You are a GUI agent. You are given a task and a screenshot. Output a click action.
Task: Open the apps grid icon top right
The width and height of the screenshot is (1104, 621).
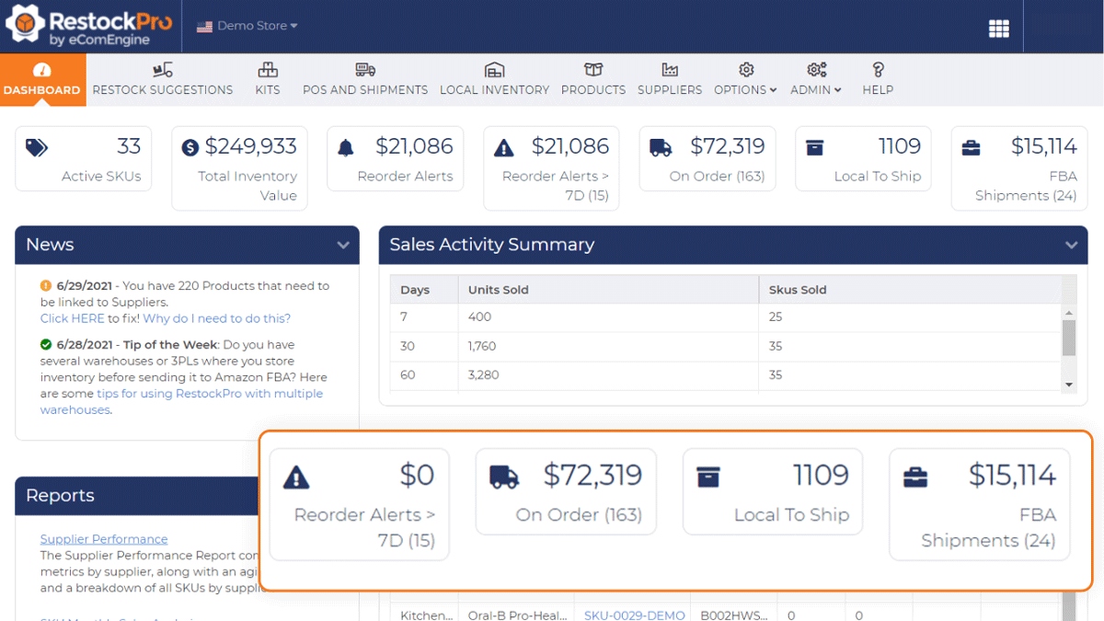point(999,28)
